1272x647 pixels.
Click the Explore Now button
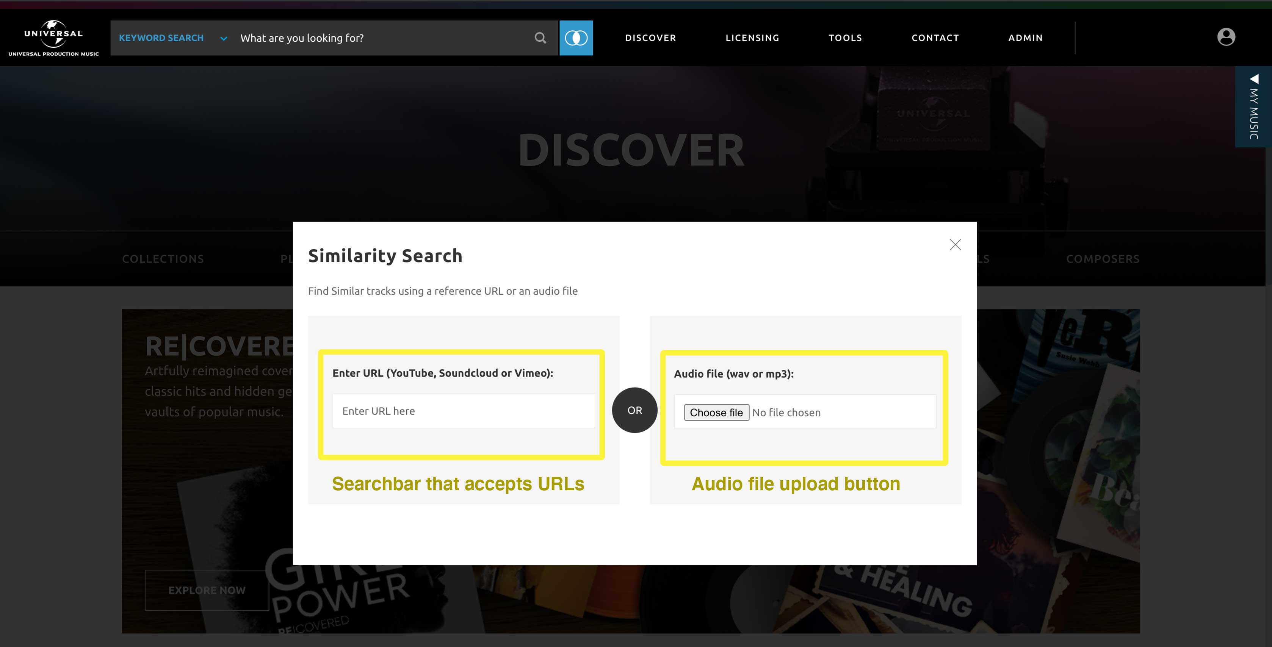point(207,590)
